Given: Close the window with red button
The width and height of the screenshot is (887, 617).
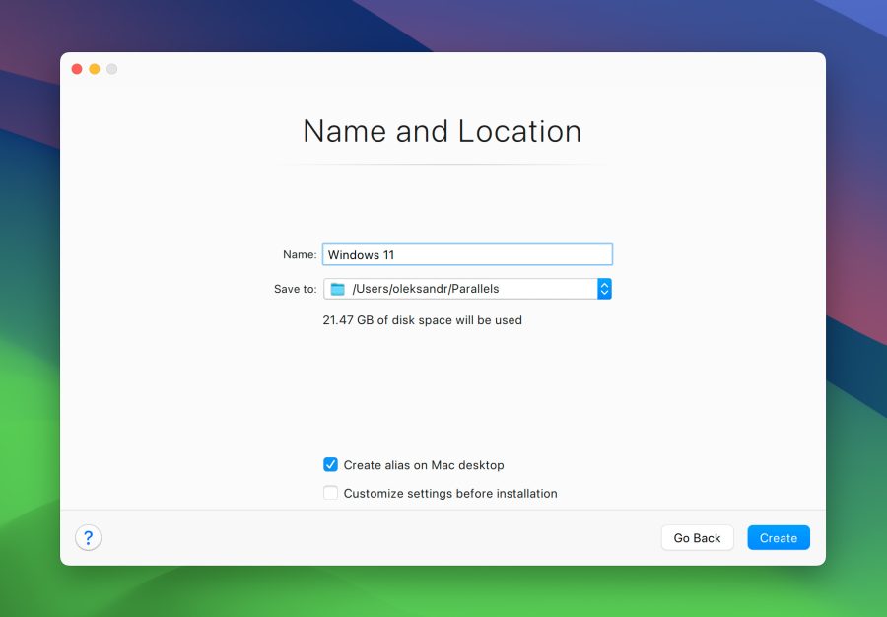Looking at the screenshot, I should (x=77, y=69).
